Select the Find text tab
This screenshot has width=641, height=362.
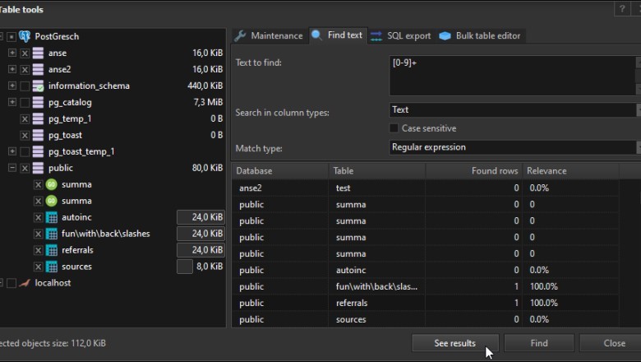tap(337, 35)
